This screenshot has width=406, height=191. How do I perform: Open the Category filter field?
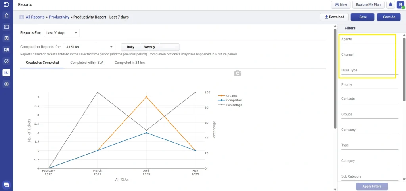click(x=370, y=161)
